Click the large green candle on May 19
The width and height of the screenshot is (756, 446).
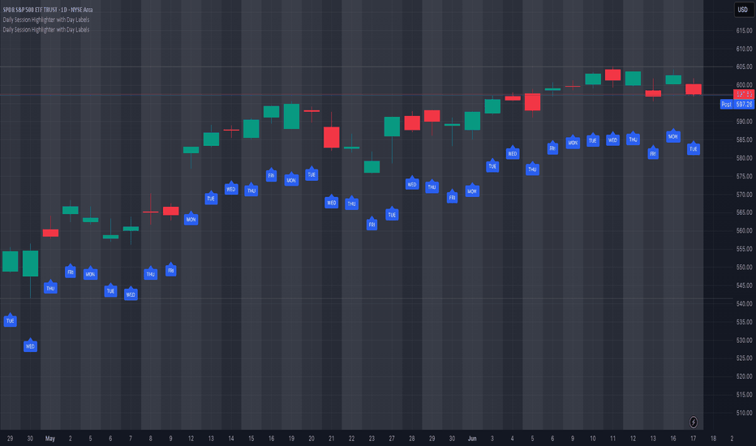point(291,116)
